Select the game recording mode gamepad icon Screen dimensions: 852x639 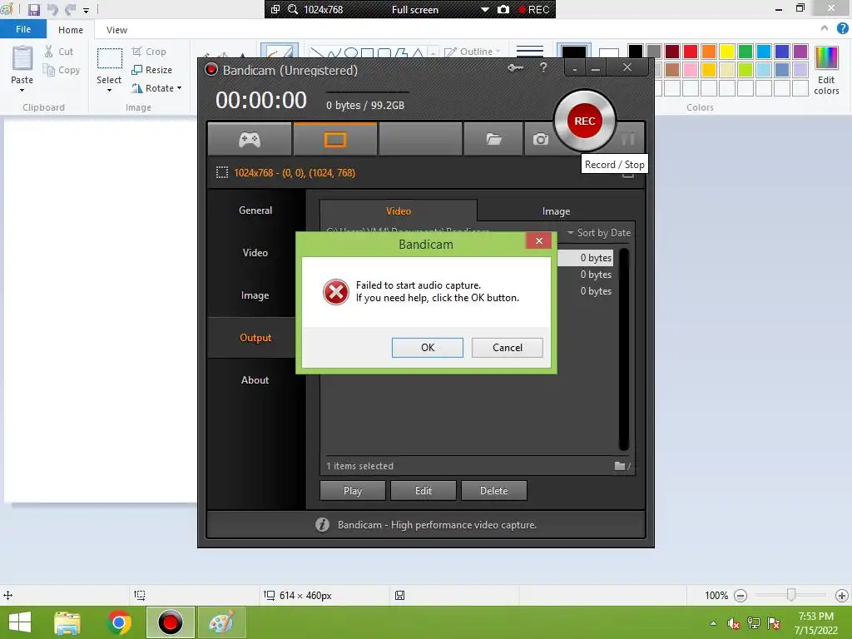click(x=250, y=140)
